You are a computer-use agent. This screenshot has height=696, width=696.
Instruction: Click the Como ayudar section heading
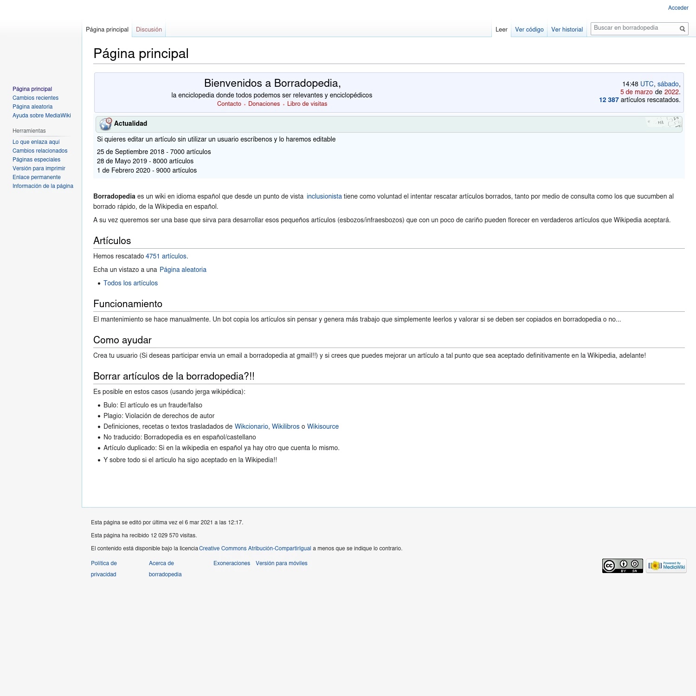[122, 340]
